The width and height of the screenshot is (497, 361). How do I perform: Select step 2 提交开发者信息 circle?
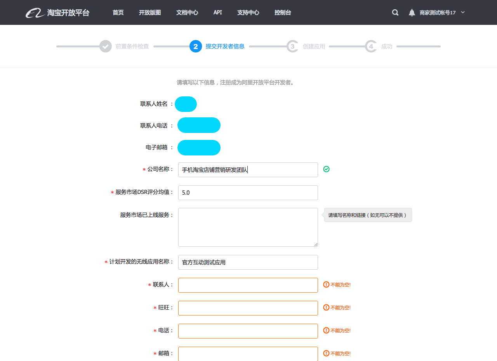tap(195, 46)
